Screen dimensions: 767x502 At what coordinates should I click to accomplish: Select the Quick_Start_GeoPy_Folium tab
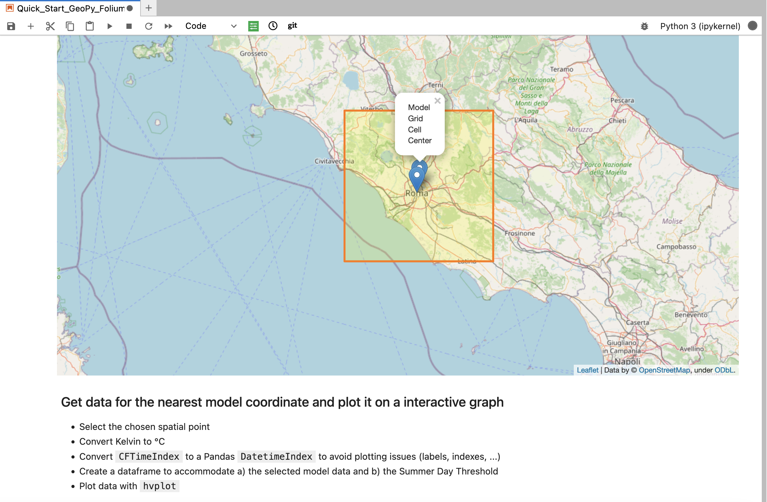point(70,8)
